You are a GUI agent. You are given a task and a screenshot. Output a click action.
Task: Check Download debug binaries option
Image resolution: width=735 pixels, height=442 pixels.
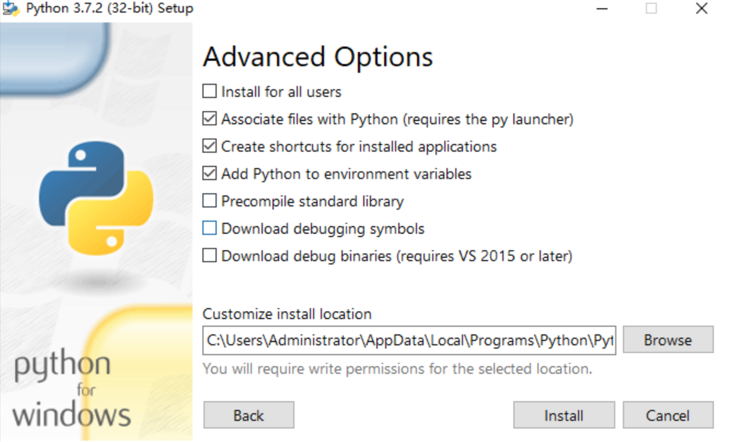tap(210, 256)
